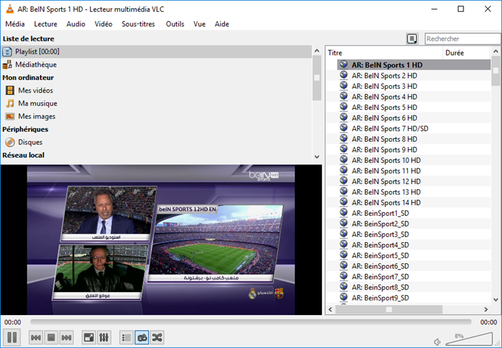Viewport: 502px width, 348px height.
Task: Open Médiathèque in sidebar
Action: [156, 65]
